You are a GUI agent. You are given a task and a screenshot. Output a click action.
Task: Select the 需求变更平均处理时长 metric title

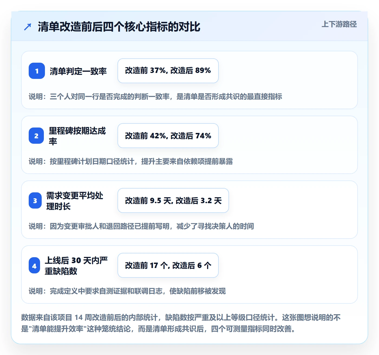[75, 201]
